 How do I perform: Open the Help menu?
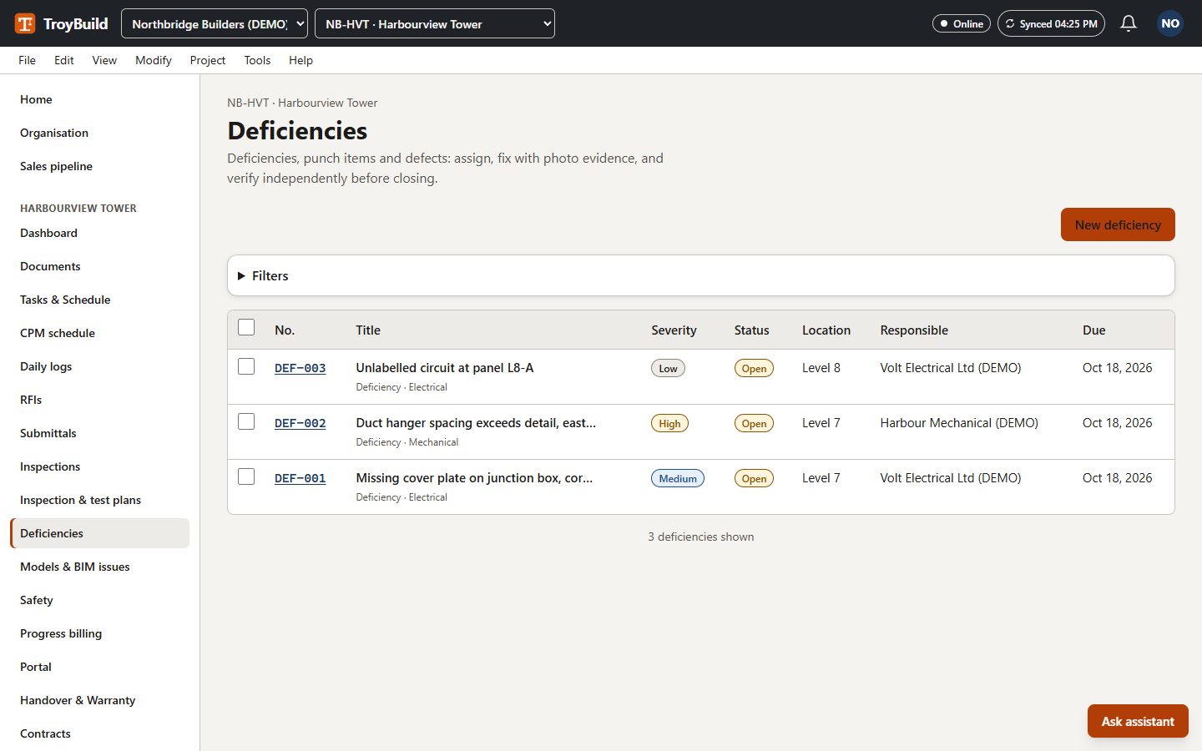tap(300, 60)
